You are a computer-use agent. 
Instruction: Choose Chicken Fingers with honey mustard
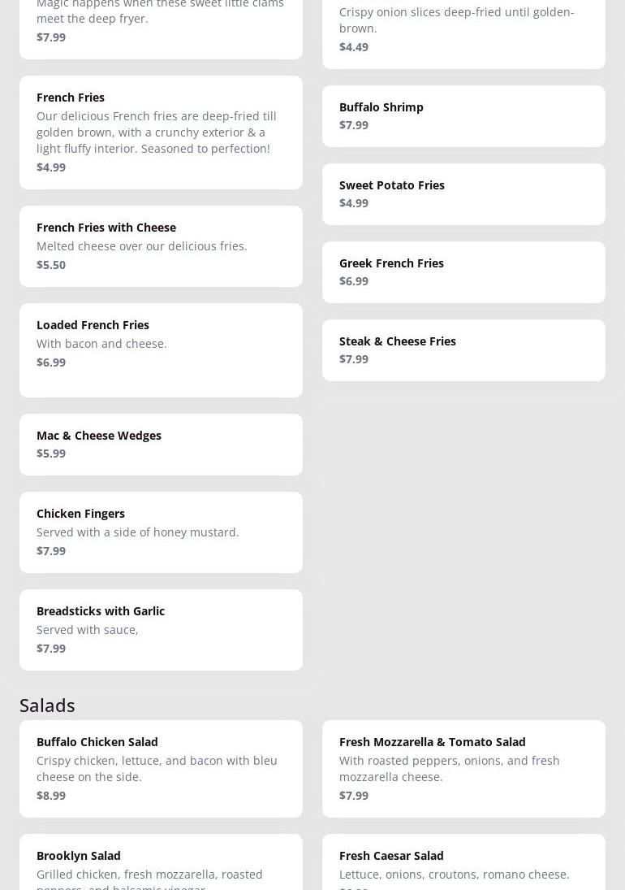(161, 532)
